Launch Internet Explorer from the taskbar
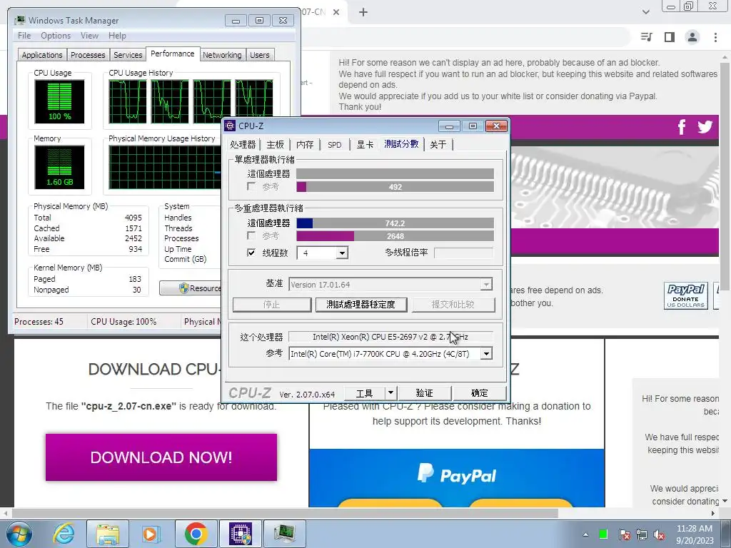The height and width of the screenshot is (548, 731). pos(64,534)
